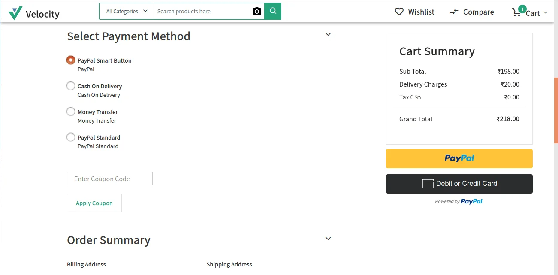Viewport: 558px width, 275px height.
Task: Choose PayPal Standard payment option
Action: pos(71,137)
